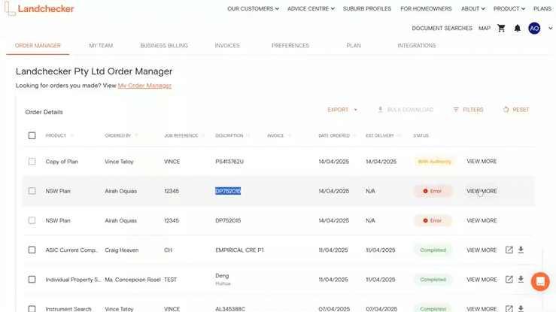Select the highlighted DP752015 description text
Screen dimensions: 556x312
(228, 191)
